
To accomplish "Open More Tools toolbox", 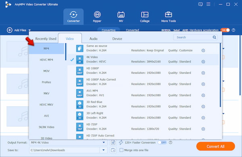I will 168,17.
